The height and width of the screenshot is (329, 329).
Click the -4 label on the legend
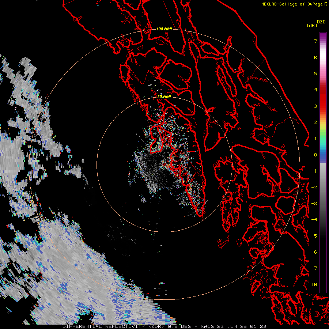tap(314, 219)
